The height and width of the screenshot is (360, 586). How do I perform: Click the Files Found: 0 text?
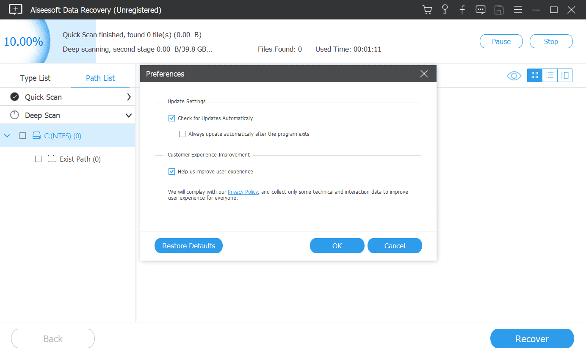click(280, 49)
